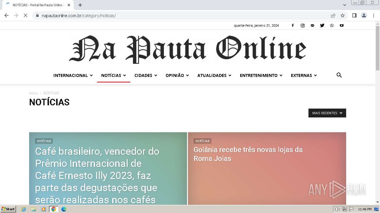Open the Facebook social icon

[x=293, y=25]
